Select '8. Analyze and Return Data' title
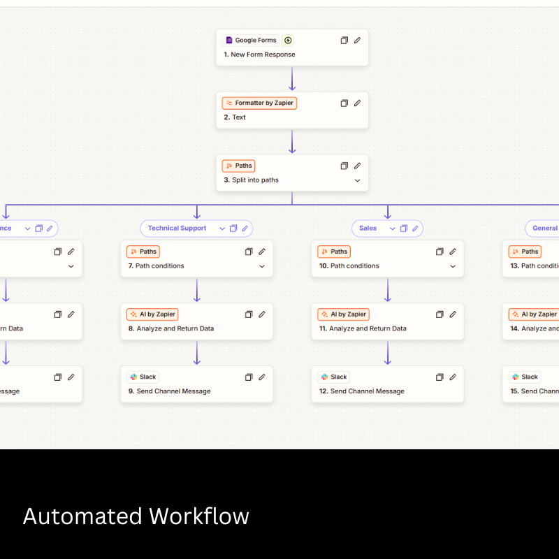 tap(171, 328)
